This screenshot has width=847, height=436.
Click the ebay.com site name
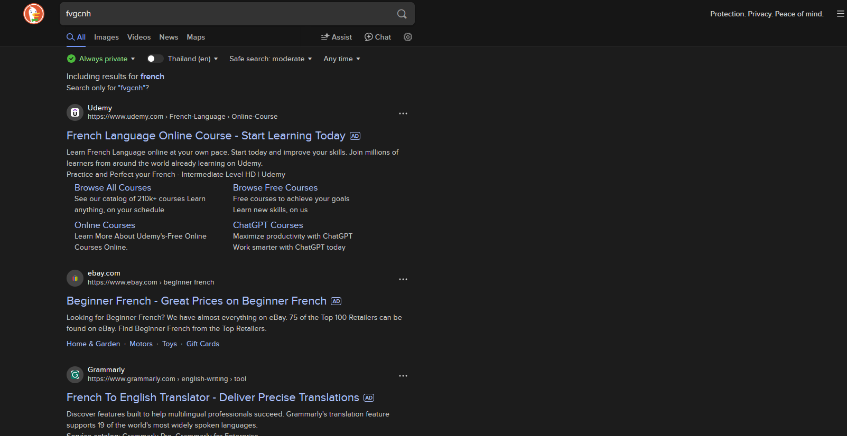coord(104,273)
